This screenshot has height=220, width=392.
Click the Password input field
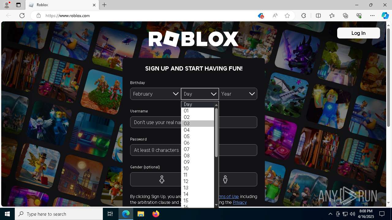click(x=194, y=150)
